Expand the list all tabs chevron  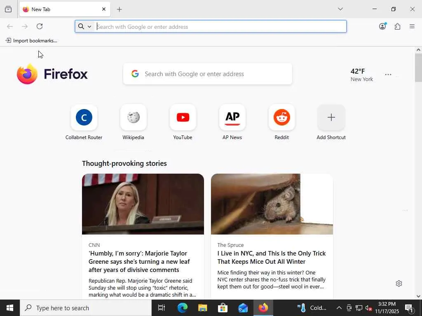coord(340,9)
